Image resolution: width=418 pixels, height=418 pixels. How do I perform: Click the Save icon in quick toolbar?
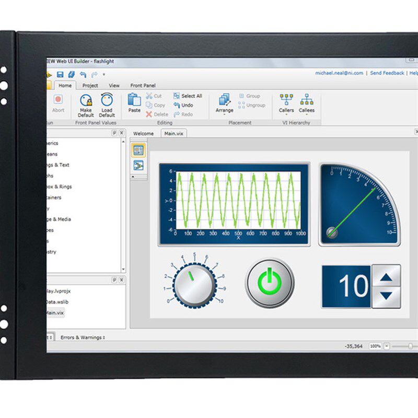click(60, 75)
